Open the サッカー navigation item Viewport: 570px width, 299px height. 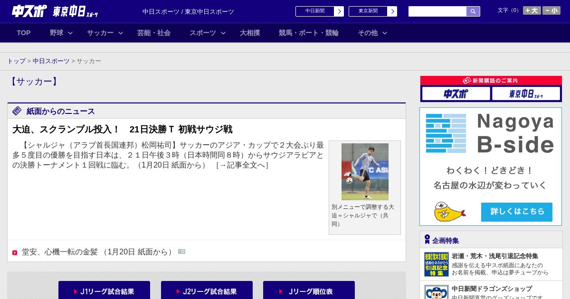tap(100, 33)
